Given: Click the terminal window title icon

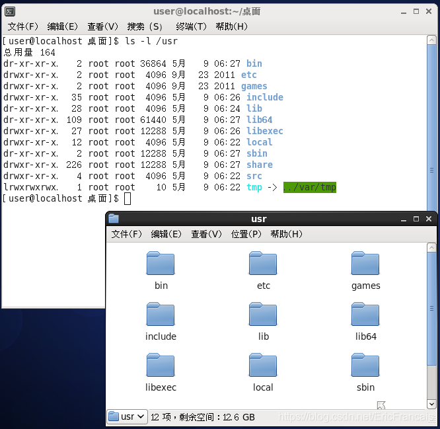Looking at the screenshot, I should pos(10,11).
